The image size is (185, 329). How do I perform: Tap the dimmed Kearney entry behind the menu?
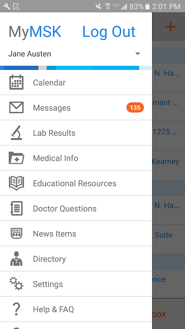click(x=166, y=161)
